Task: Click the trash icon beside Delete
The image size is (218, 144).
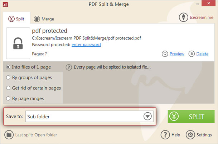Action: tap(192, 54)
